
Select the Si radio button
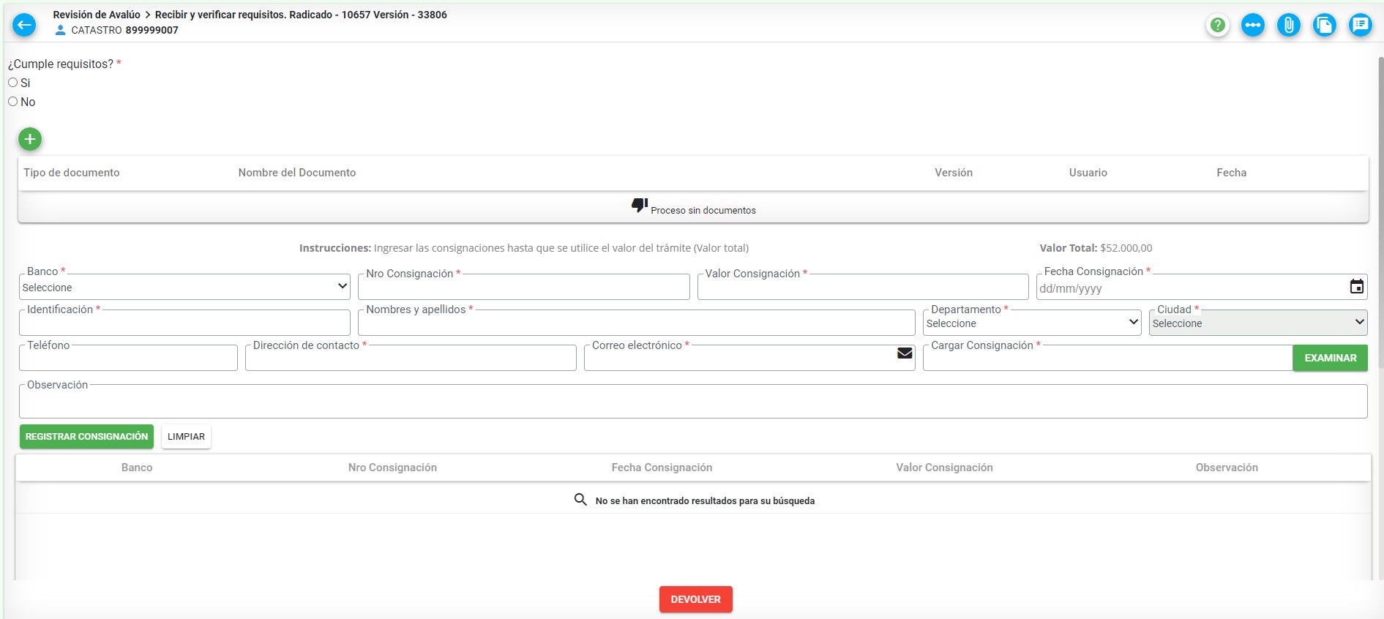point(13,83)
